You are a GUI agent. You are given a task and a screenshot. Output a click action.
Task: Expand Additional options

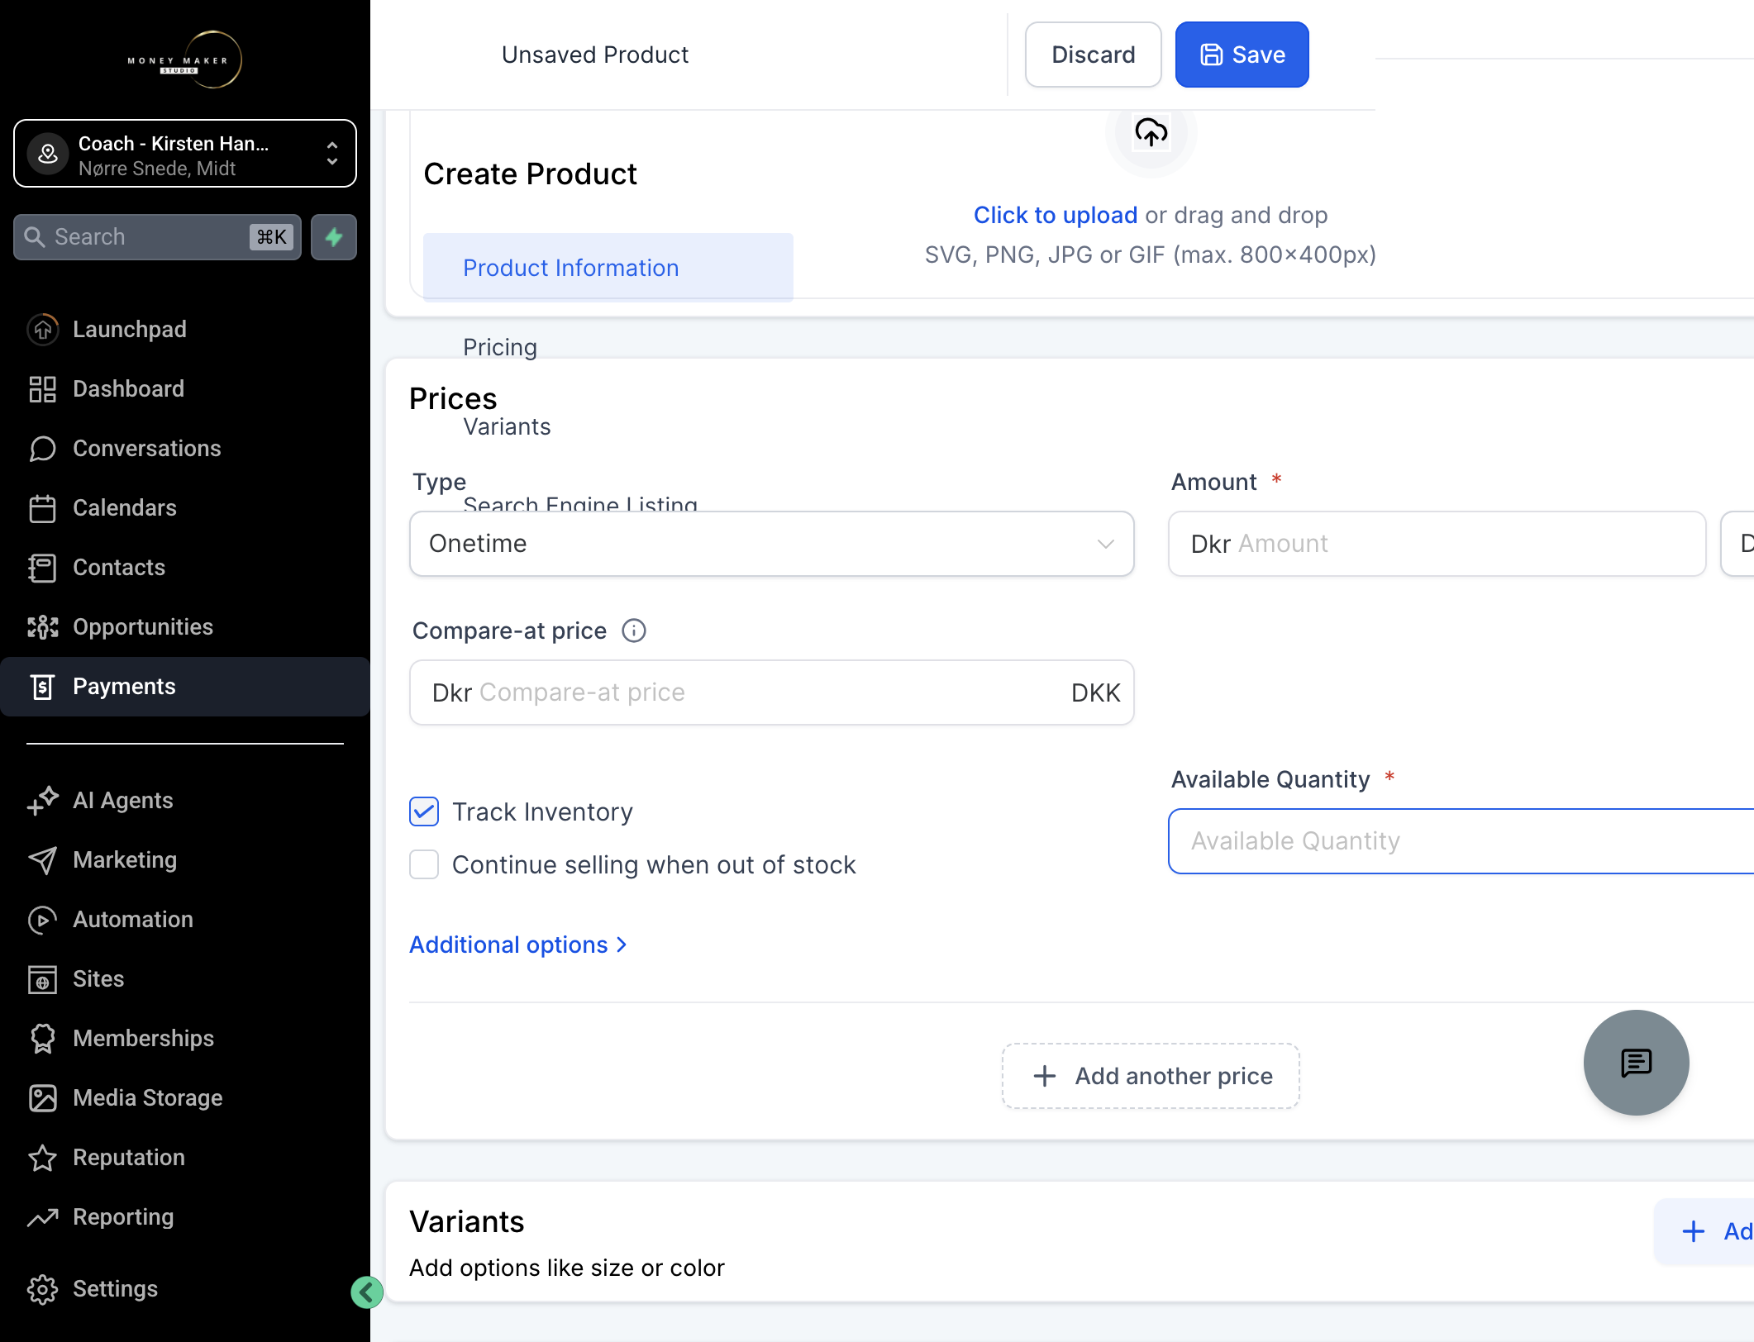[518, 945]
